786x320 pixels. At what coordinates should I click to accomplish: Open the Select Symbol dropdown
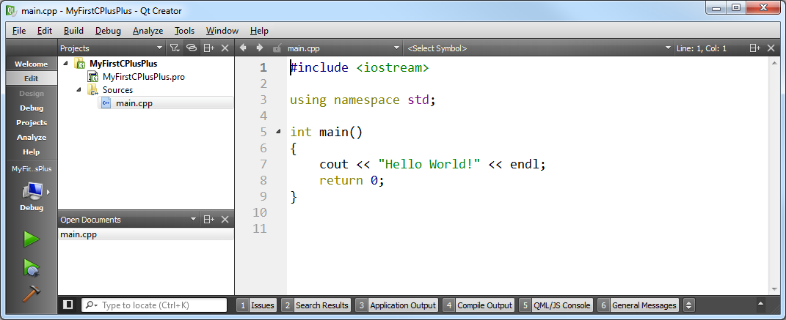(x=538, y=48)
